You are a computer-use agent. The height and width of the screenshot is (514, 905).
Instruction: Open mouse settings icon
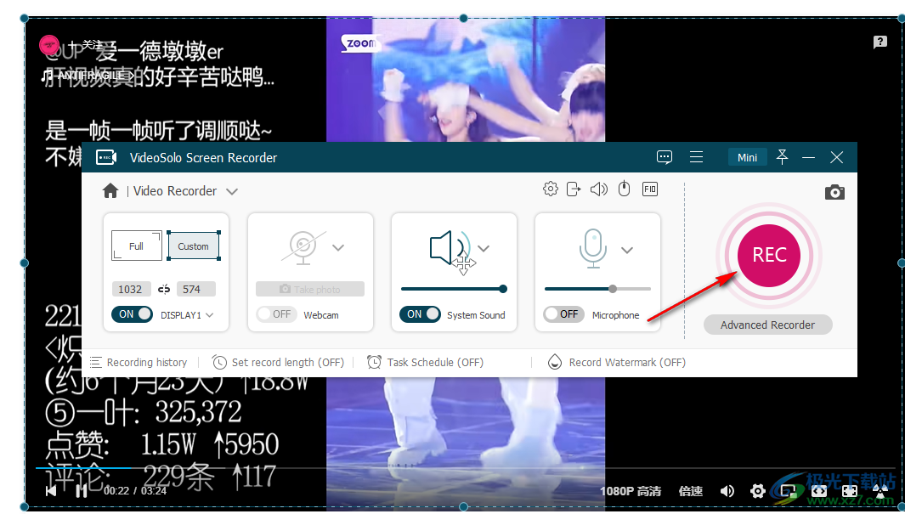click(x=624, y=189)
